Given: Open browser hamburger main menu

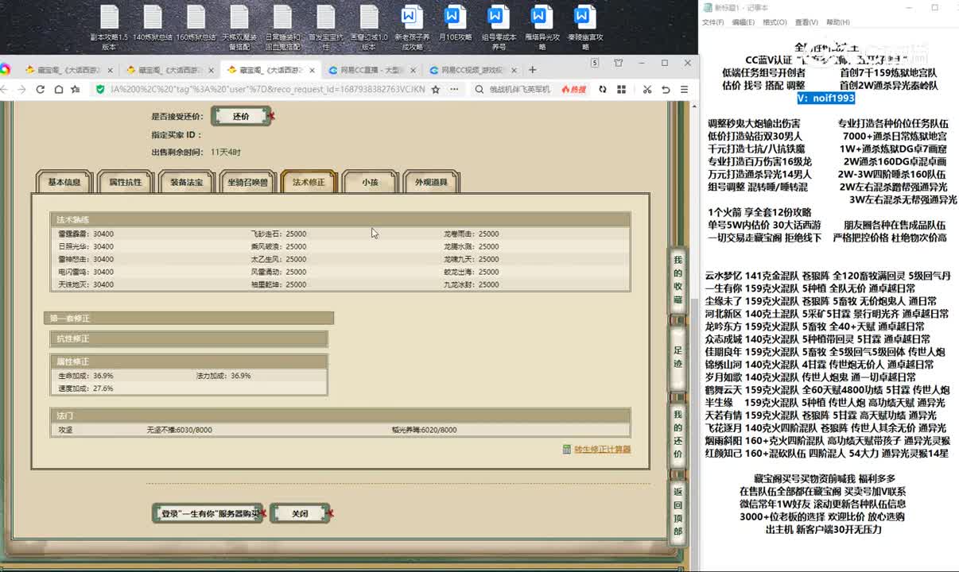Looking at the screenshot, I should (684, 90).
